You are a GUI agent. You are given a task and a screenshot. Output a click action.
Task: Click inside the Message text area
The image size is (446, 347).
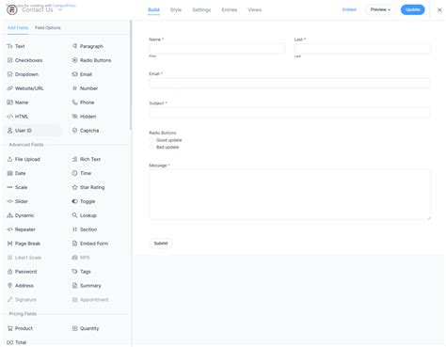coord(290,195)
